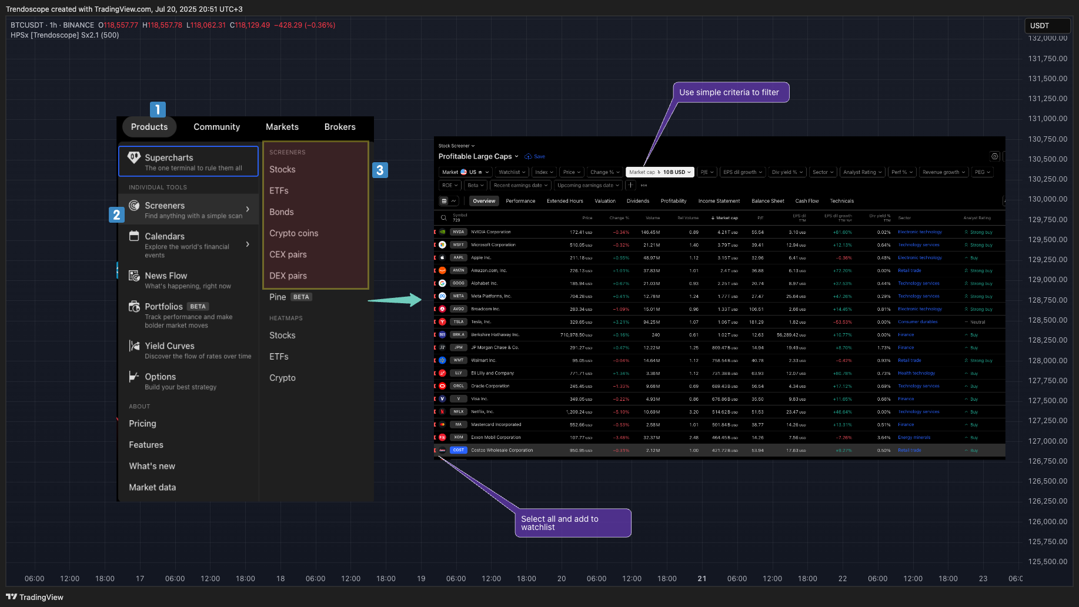The width and height of the screenshot is (1079, 607).
Task: Open the USDT currency selector
Action: (1047, 25)
